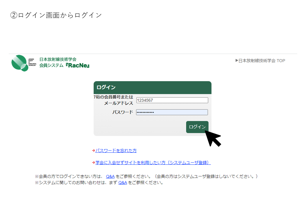Open the システムユーザ登録 link for non-members

point(153,163)
